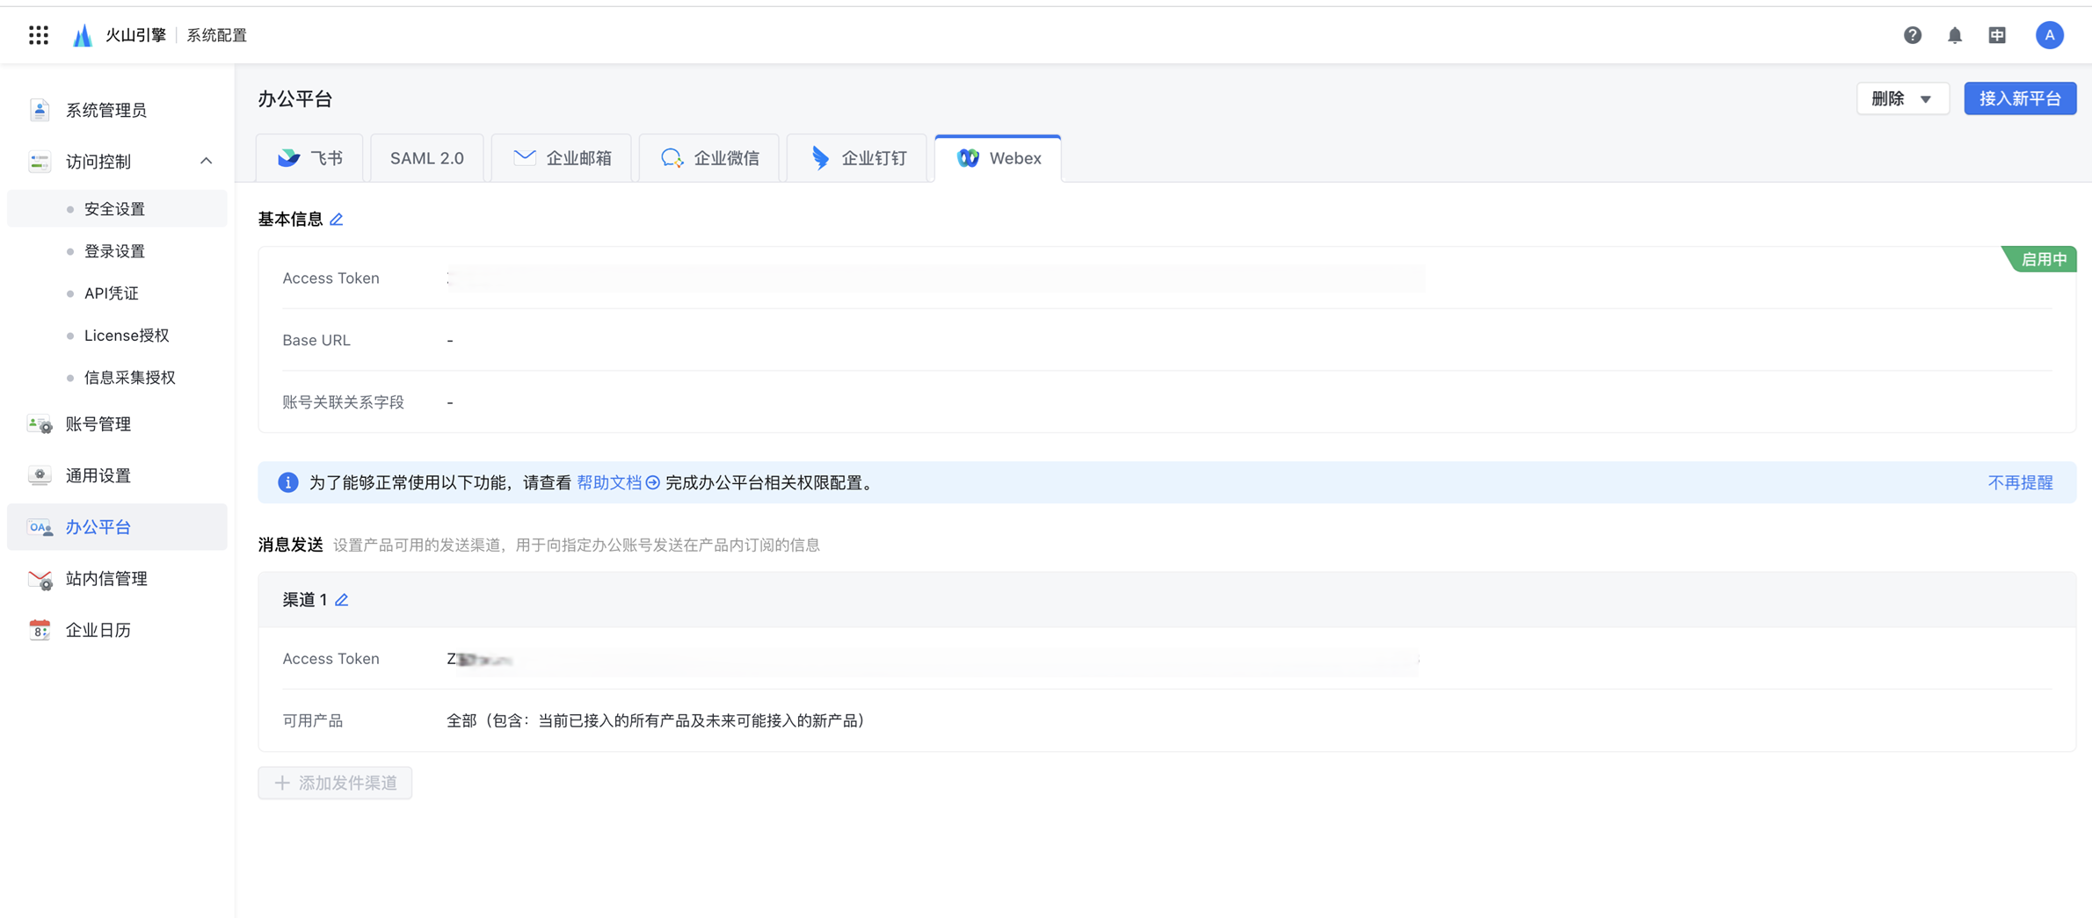Switch to the SAML 2.0 tab

click(x=426, y=158)
